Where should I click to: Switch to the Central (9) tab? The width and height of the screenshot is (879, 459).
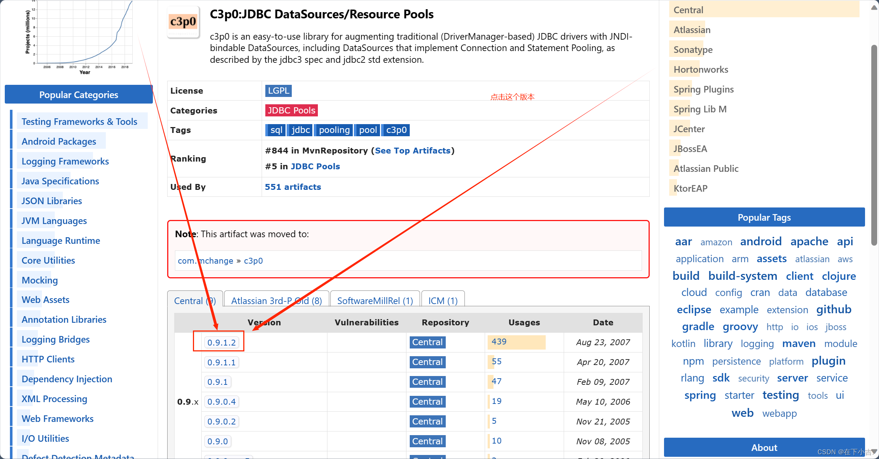pyautogui.click(x=195, y=301)
